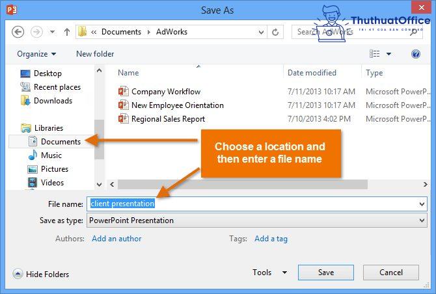This screenshot has height=294, width=436.
Task: Select Documents in the address path
Action: point(121,32)
